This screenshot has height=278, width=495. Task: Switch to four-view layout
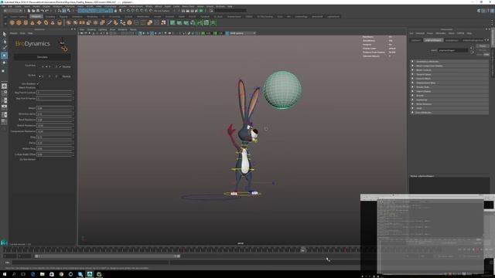click(4, 93)
